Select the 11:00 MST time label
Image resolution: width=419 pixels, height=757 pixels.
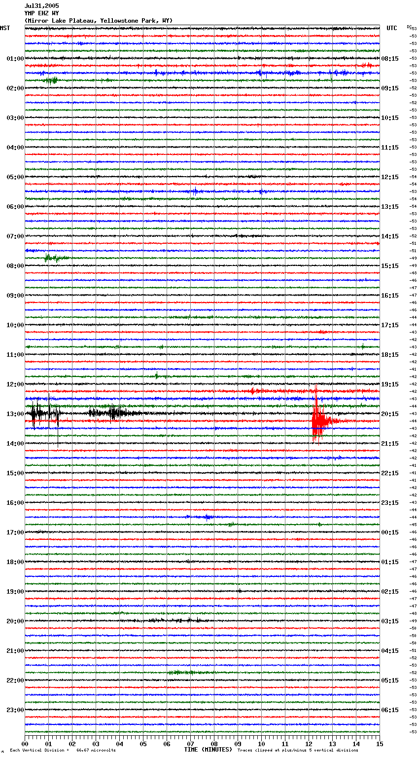pos(15,355)
